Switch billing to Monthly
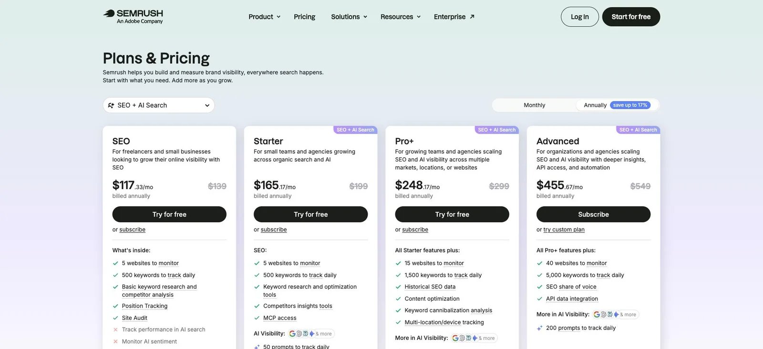 534,105
